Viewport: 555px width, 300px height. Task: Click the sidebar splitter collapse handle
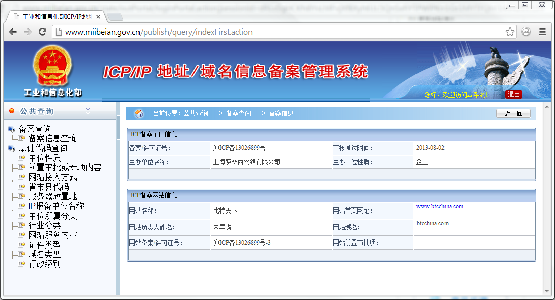(118, 127)
